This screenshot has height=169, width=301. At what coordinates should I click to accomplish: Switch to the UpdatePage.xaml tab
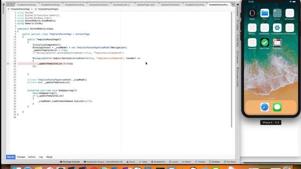pos(146,5)
